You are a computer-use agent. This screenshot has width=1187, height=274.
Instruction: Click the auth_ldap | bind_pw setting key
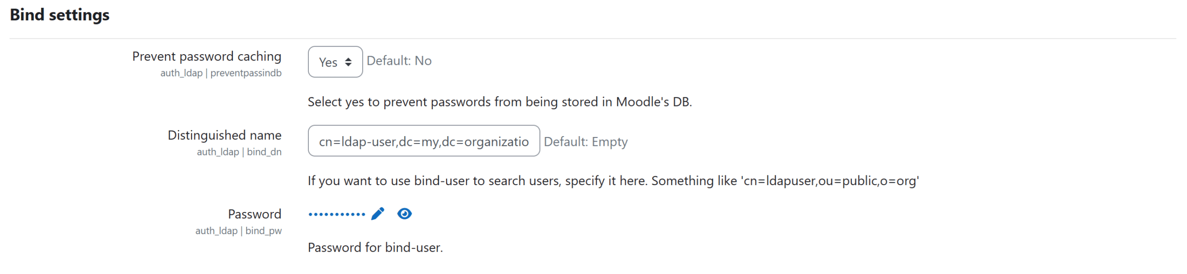[x=238, y=230]
